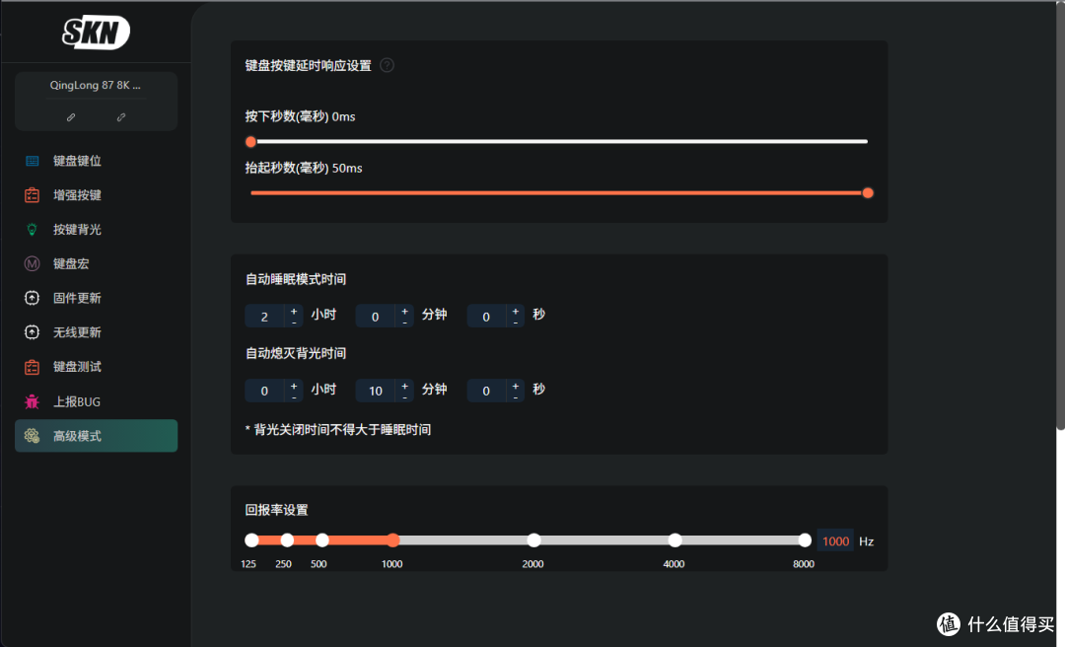Click backlight-off hours field
Viewport: 1065px width, 647px height.
tap(265, 391)
